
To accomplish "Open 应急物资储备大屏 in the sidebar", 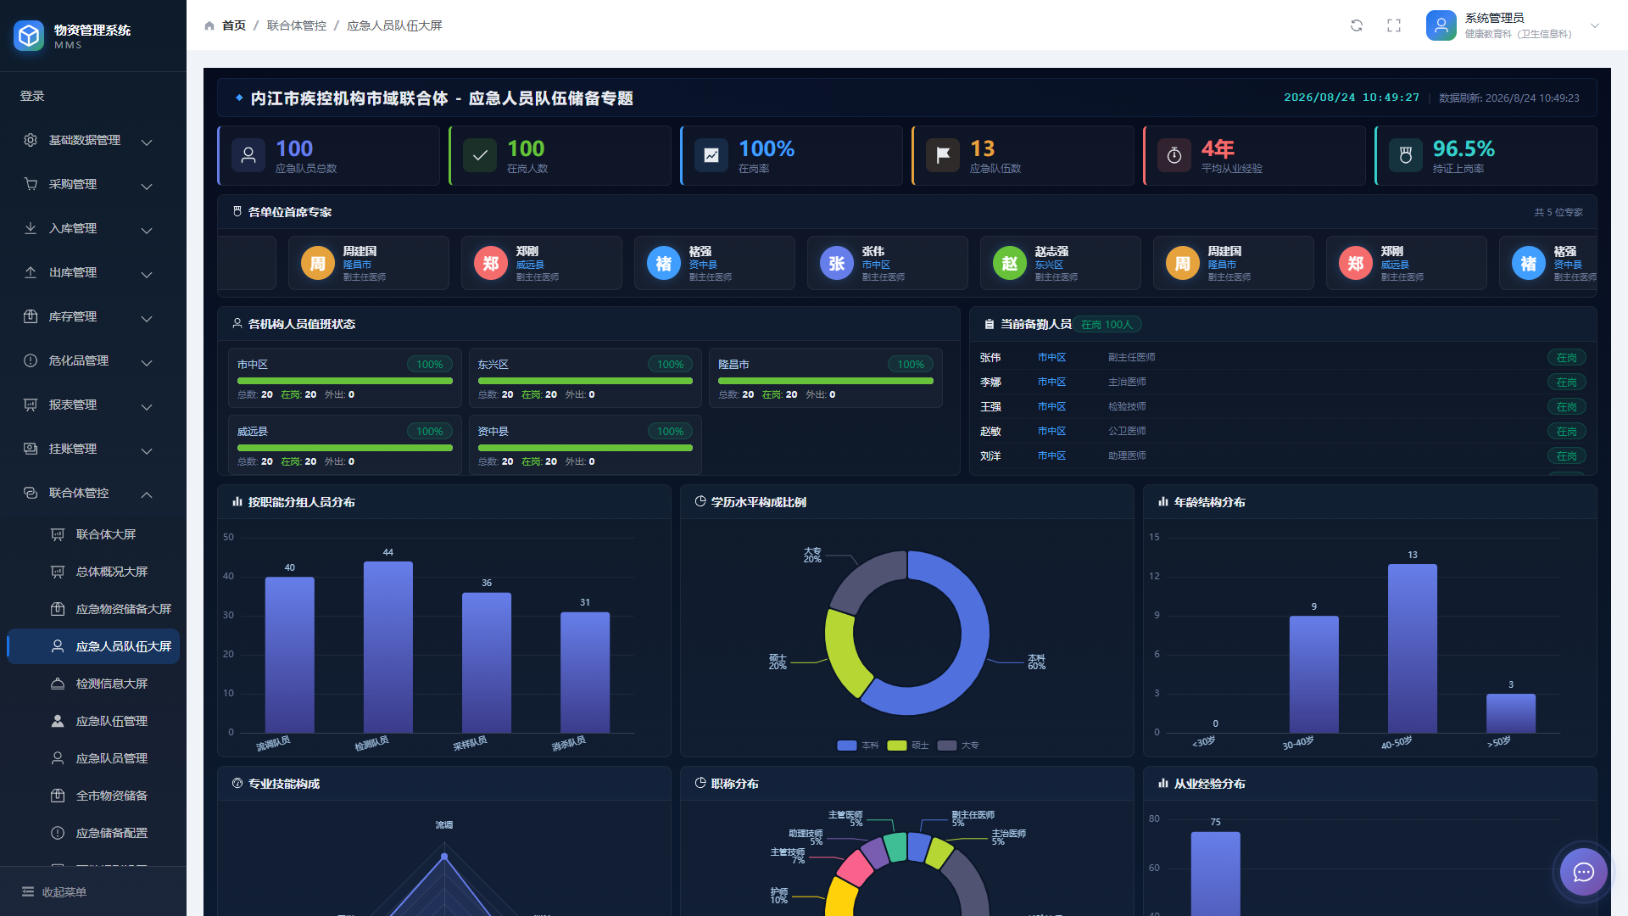I will point(93,609).
